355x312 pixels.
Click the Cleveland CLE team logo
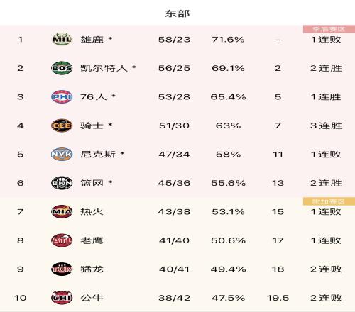(62, 126)
